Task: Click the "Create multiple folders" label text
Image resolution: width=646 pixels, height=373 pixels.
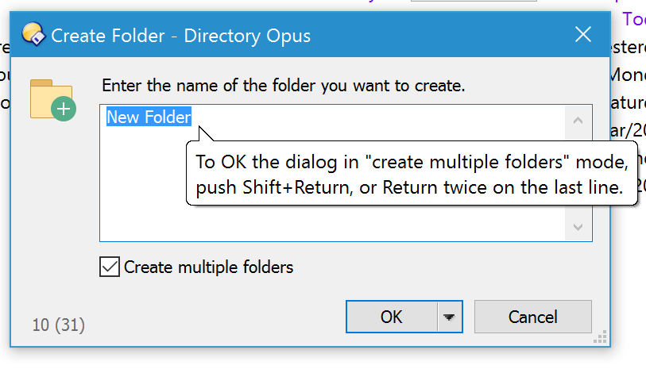Action: (x=208, y=267)
